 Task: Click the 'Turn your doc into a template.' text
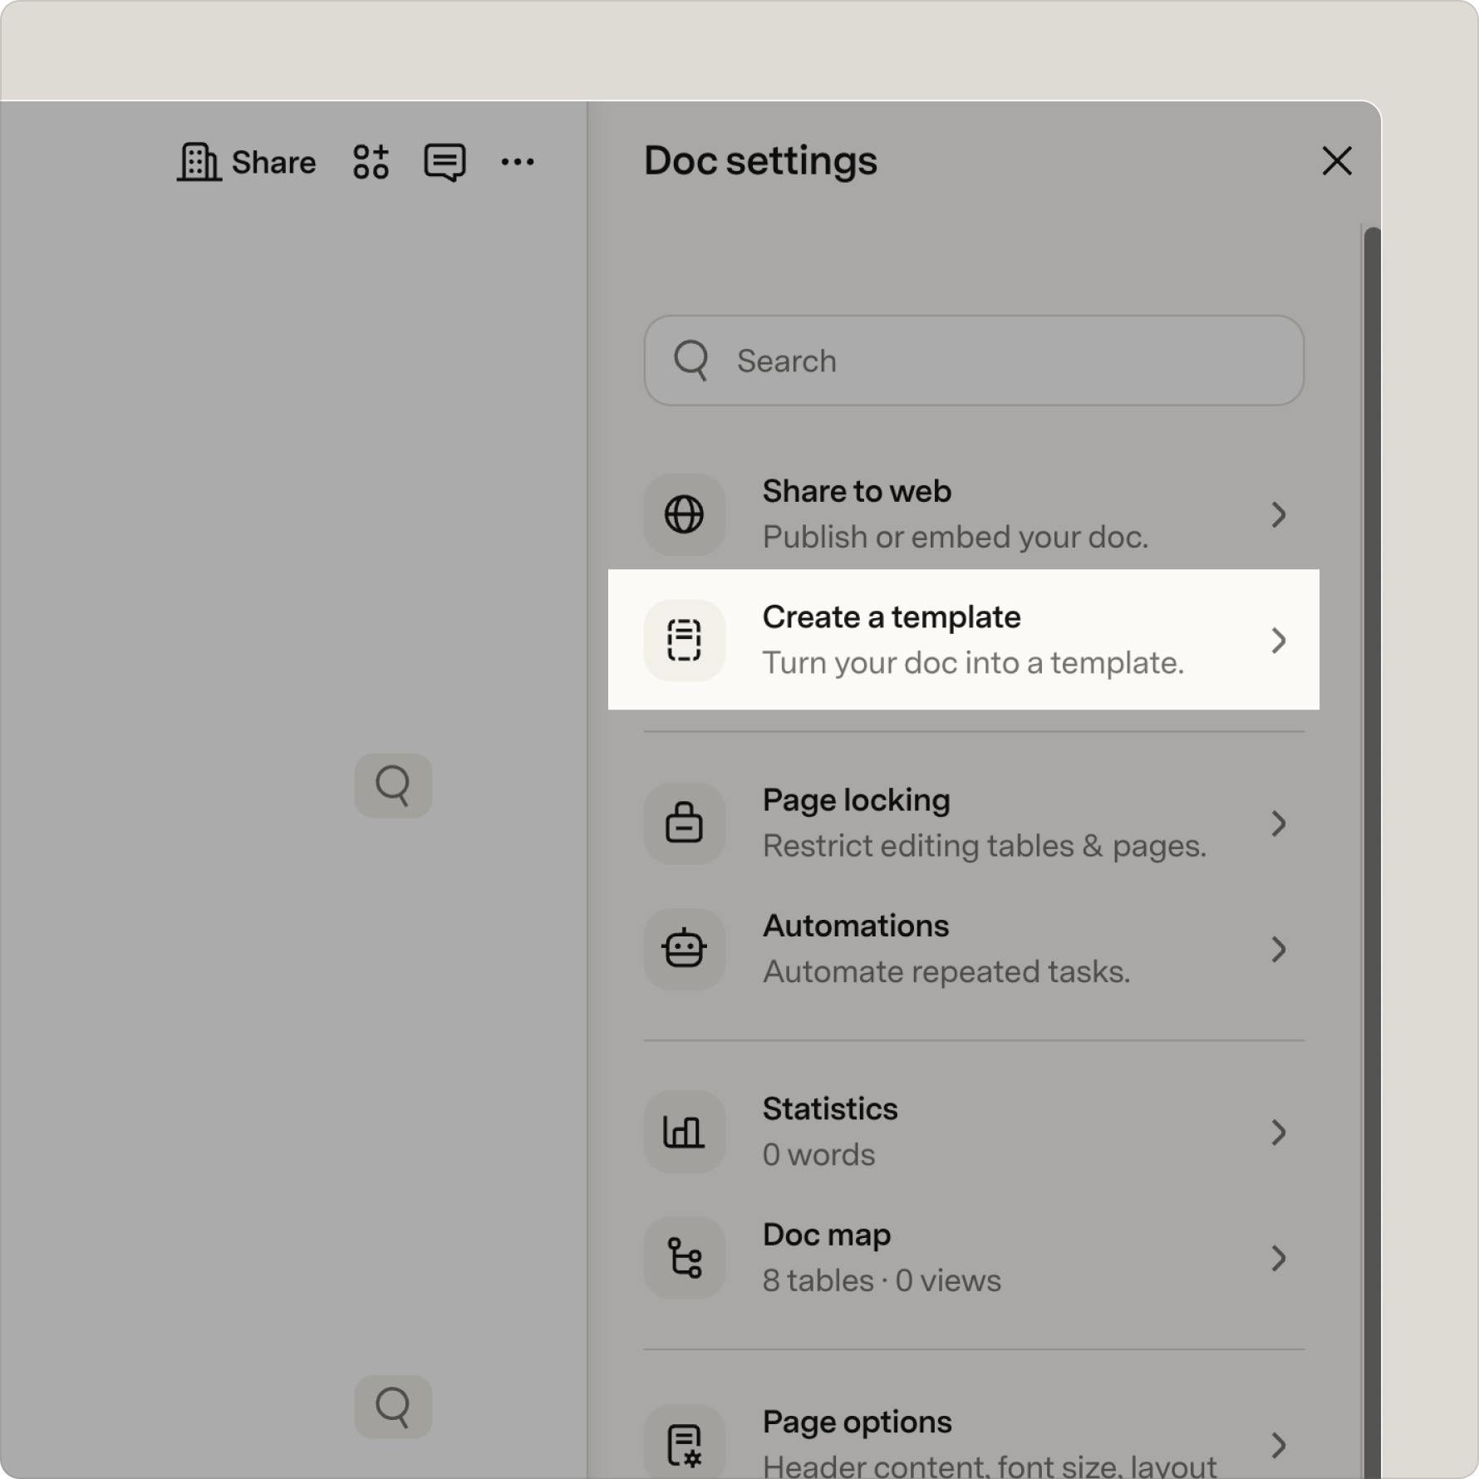point(973,663)
